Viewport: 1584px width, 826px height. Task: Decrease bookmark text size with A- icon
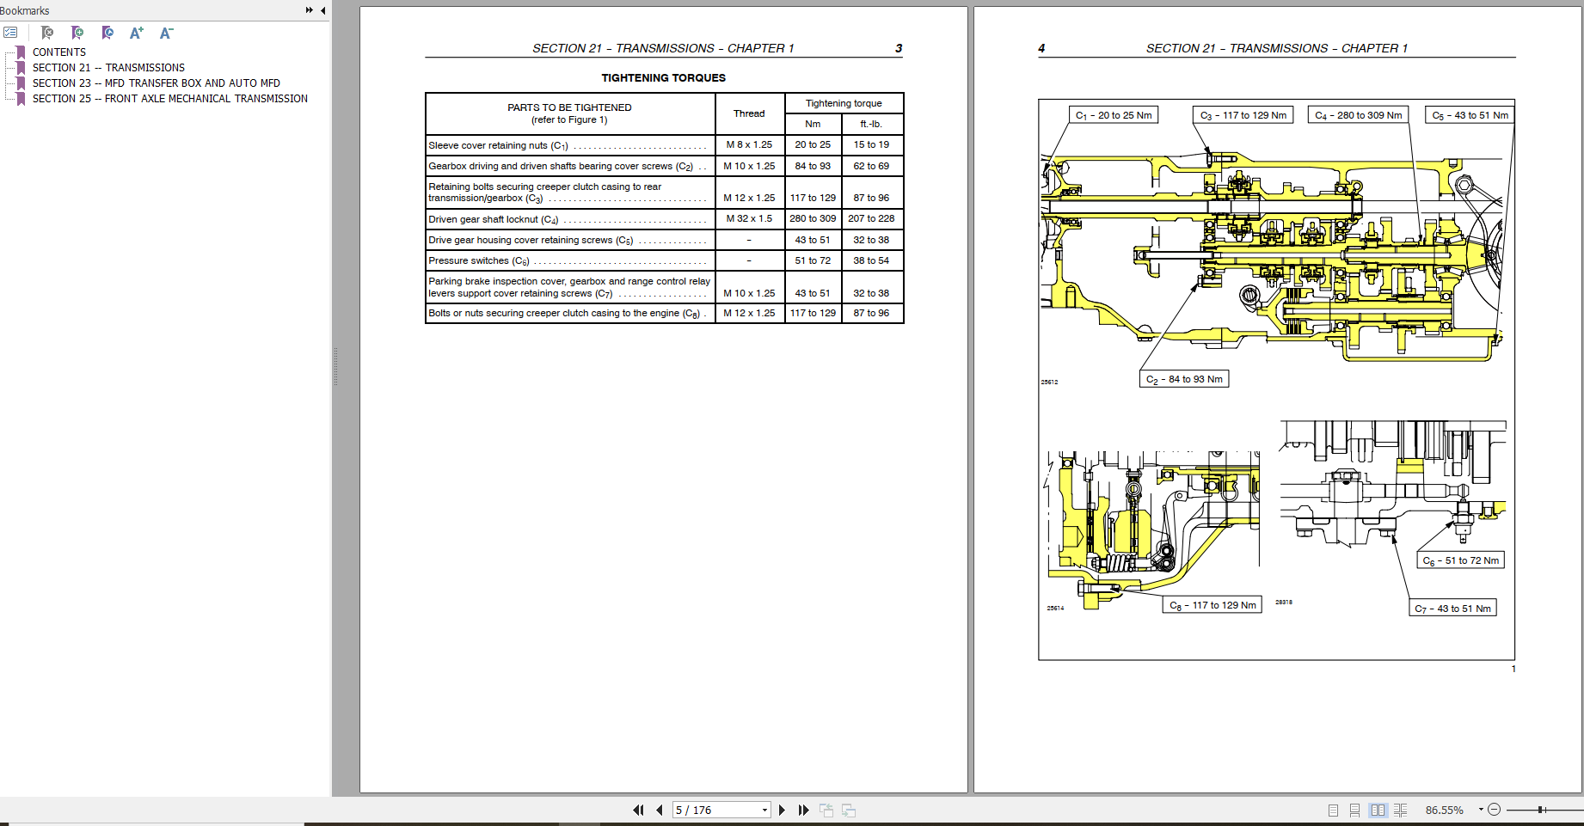click(x=166, y=32)
